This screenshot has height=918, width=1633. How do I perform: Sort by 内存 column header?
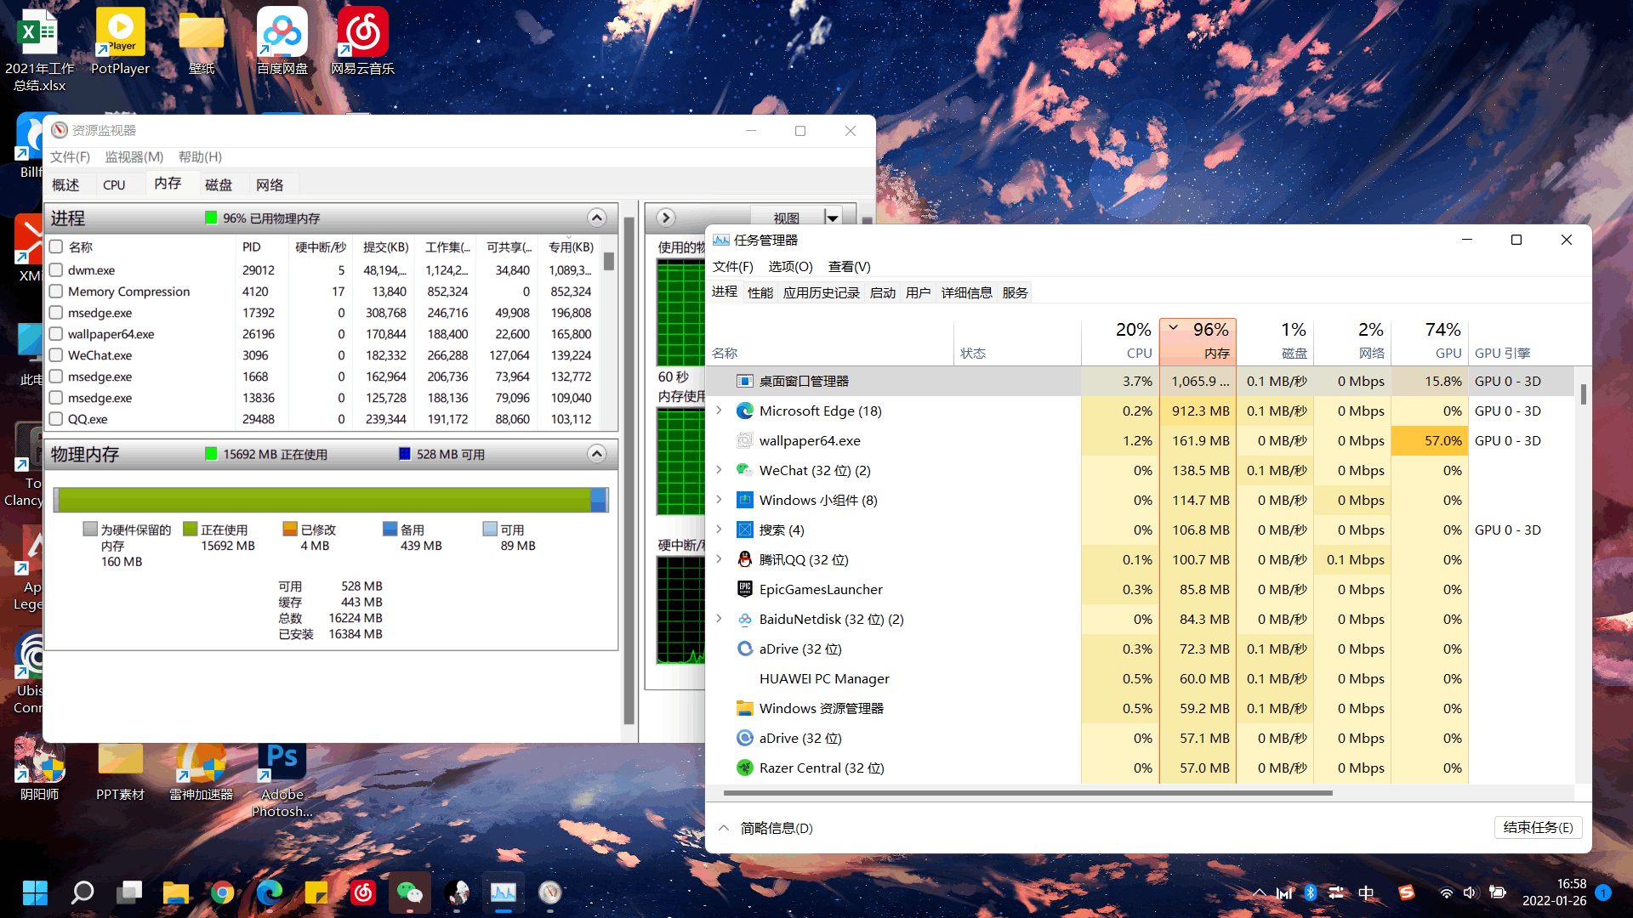(1198, 341)
